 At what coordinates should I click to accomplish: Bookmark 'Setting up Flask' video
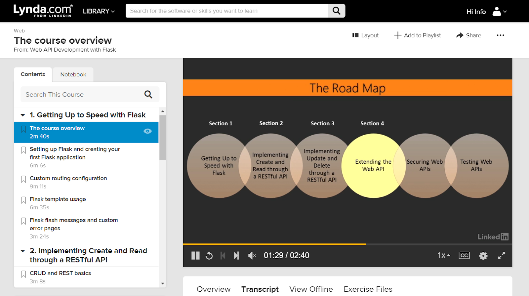click(x=23, y=150)
